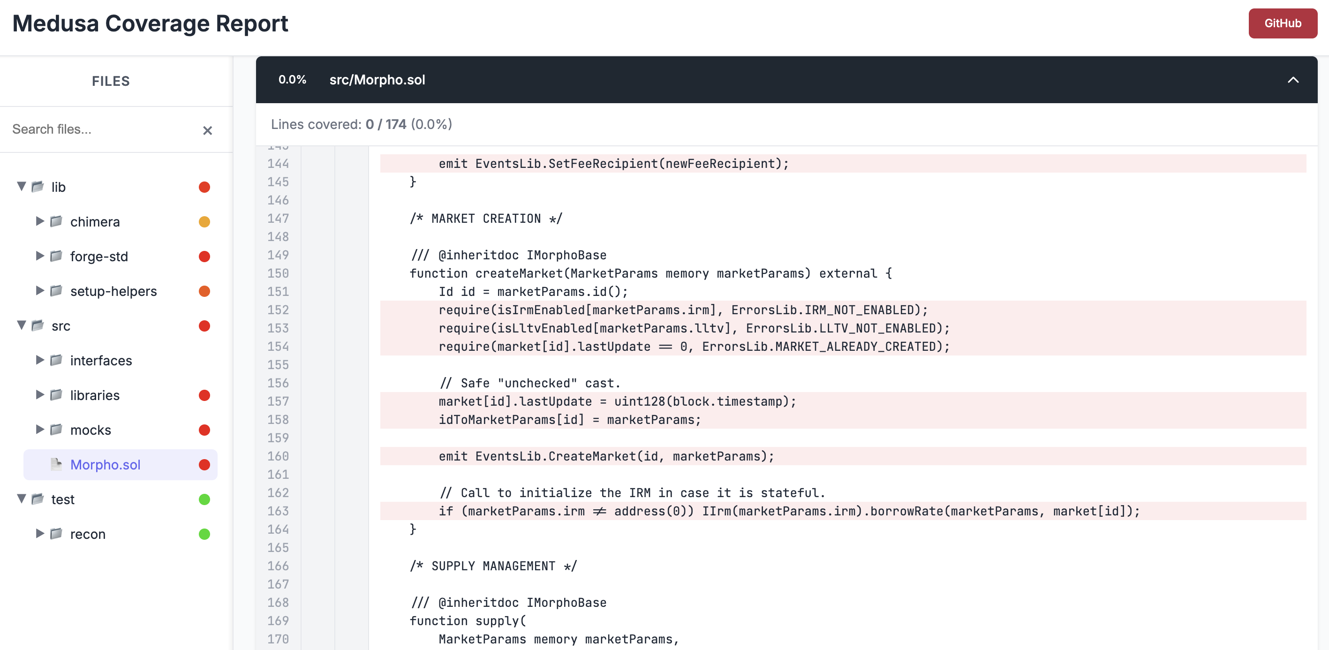
Task: Collapse the test folder triangle
Action: tap(21, 499)
